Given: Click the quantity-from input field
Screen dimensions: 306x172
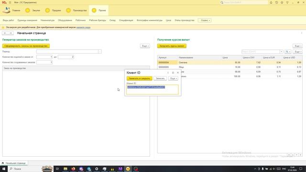Looking at the screenshot, I should pyautogui.click(x=44, y=57).
